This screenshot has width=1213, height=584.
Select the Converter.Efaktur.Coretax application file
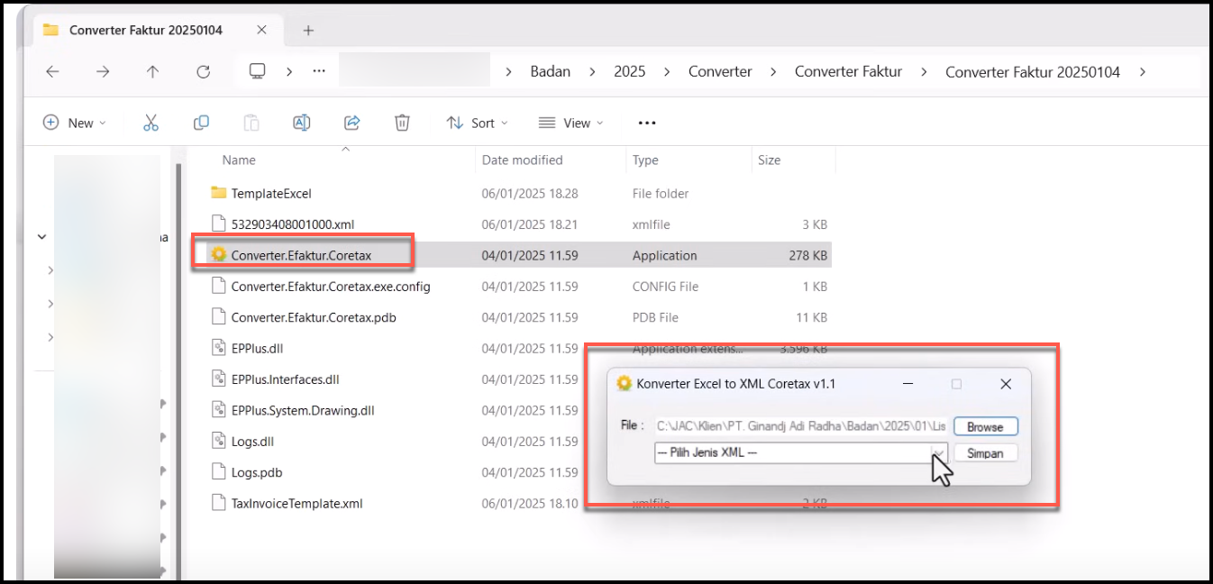[x=301, y=255]
